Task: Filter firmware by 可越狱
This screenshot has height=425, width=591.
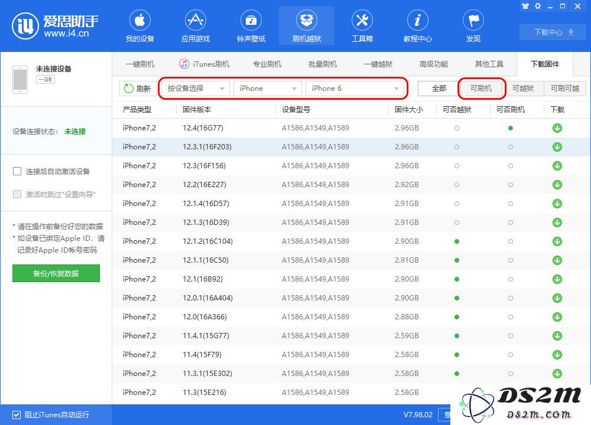Action: pos(523,89)
